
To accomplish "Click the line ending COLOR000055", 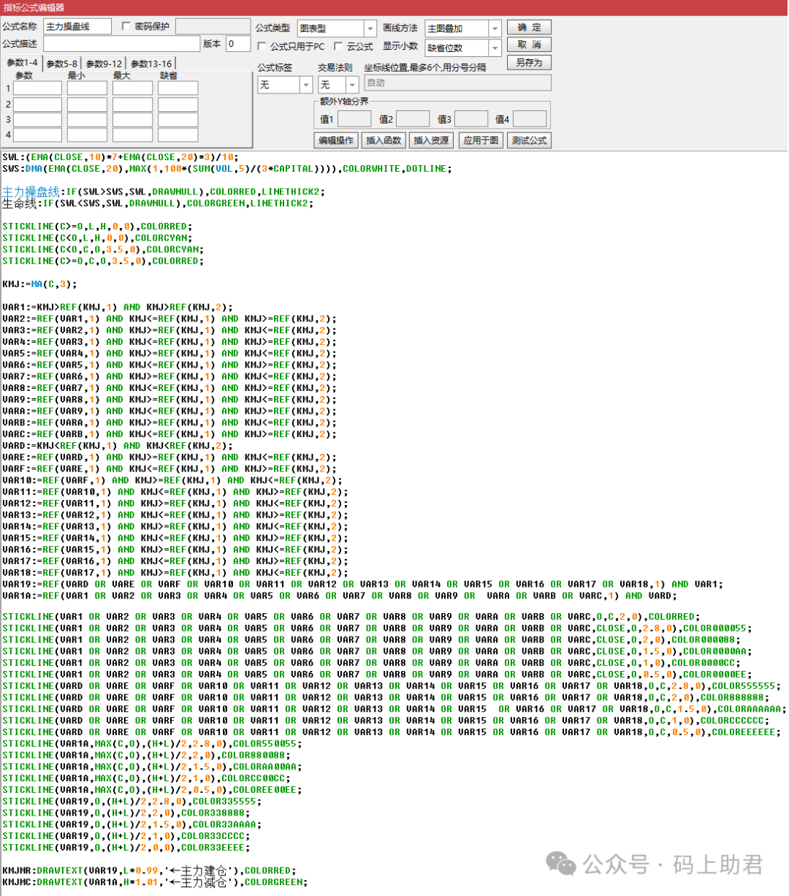I will (377, 628).
